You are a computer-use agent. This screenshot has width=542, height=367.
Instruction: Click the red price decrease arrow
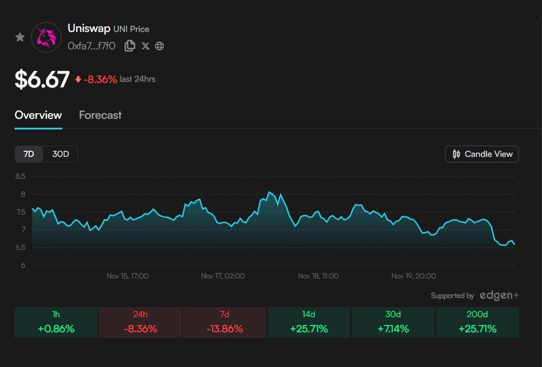pos(77,79)
